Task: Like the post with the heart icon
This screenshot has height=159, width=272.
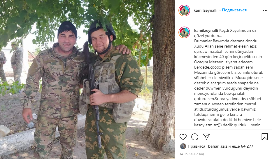Action: (183, 137)
